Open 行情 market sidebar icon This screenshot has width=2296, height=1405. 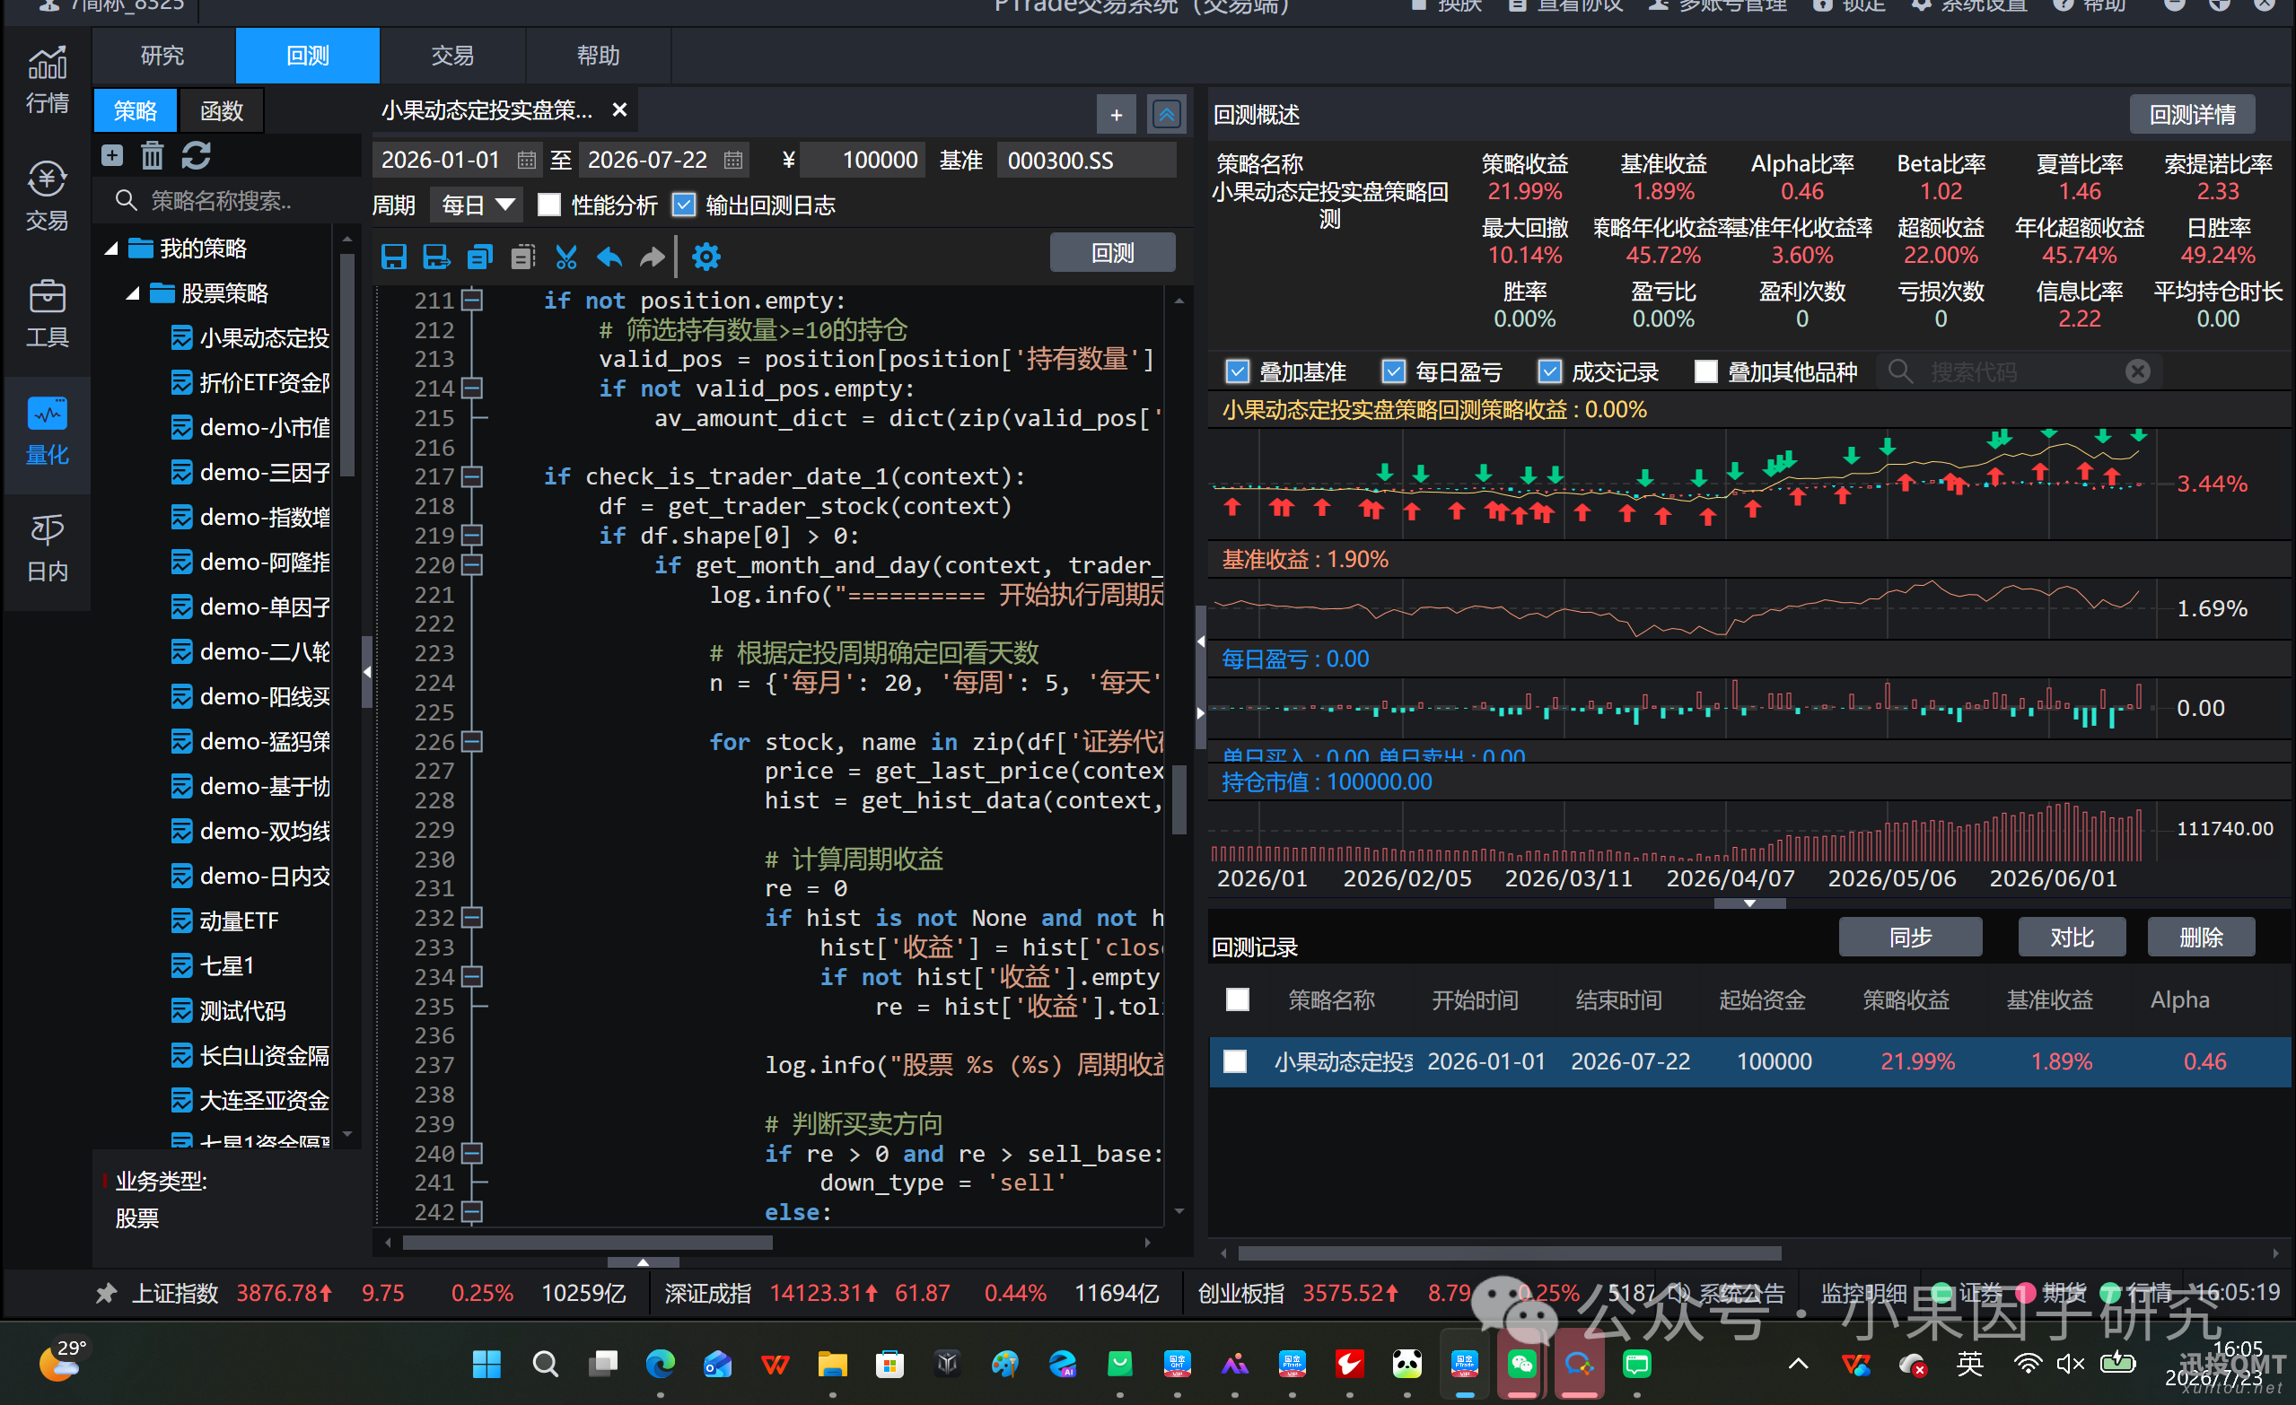tap(47, 79)
